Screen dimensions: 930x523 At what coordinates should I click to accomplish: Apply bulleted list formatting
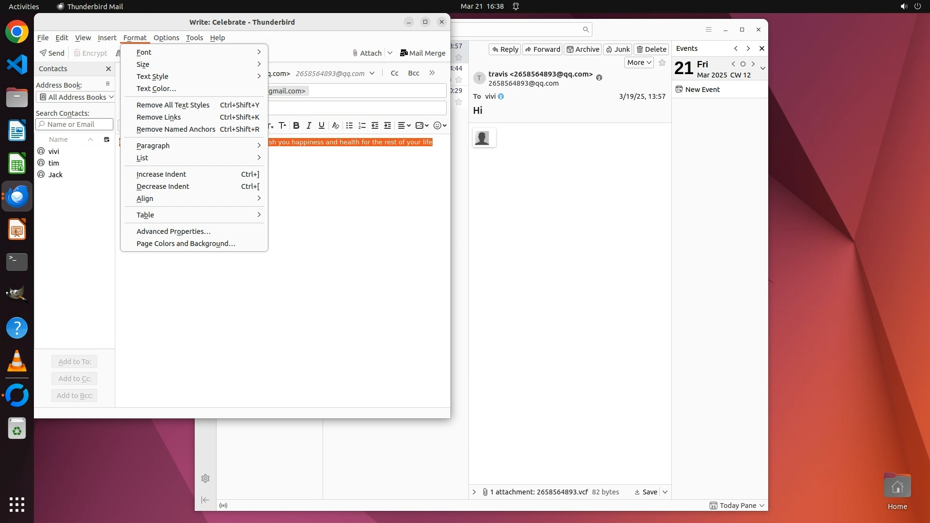[349, 125]
